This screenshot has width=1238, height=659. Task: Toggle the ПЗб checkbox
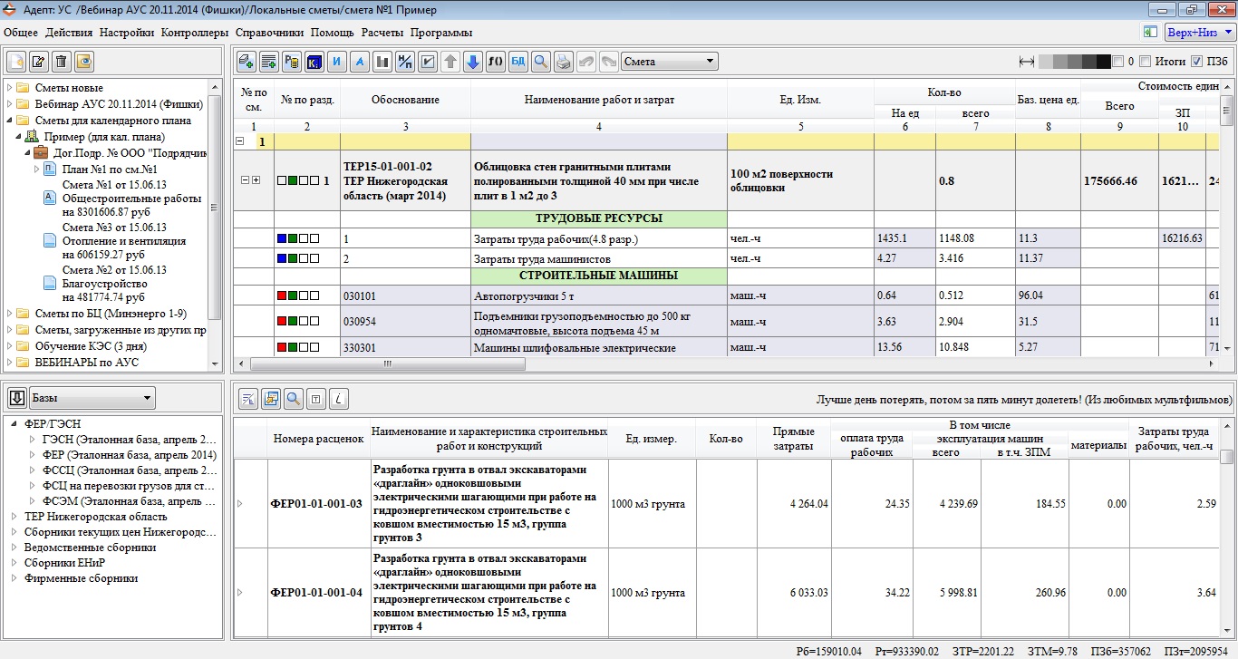pos(1197,62)
